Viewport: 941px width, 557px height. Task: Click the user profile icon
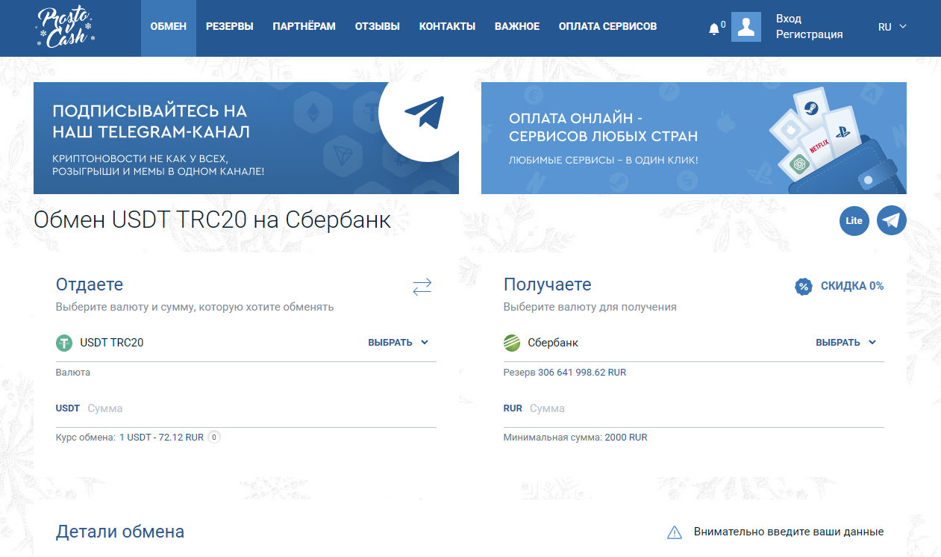745,27
